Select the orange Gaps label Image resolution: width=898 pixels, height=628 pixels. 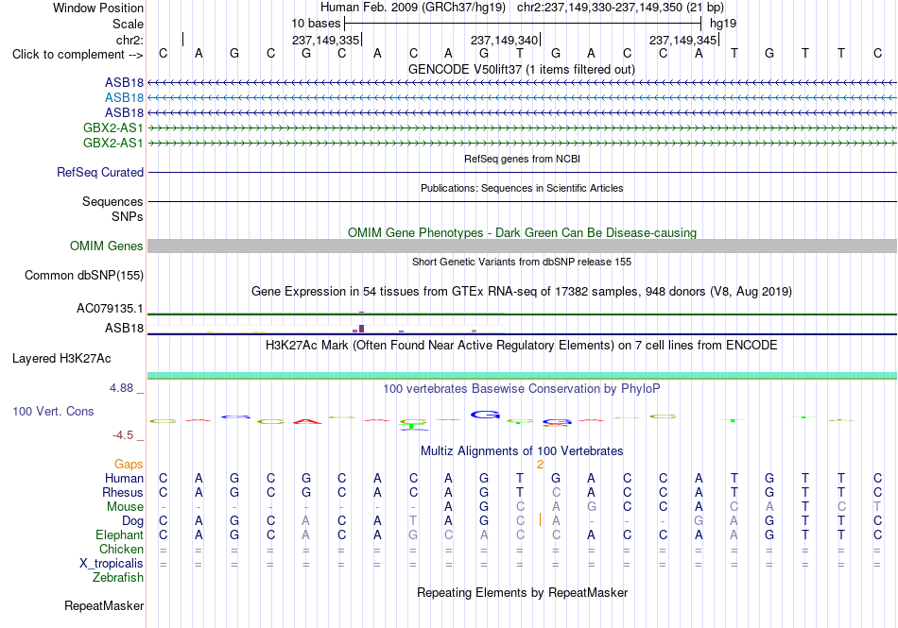coord(129,465)
